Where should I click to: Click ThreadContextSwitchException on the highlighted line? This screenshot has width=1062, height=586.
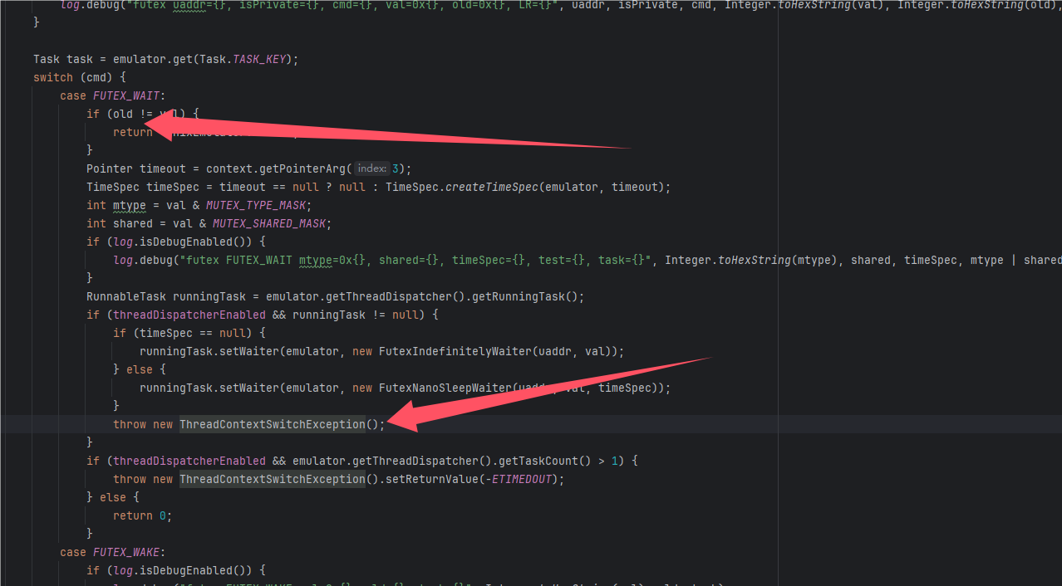tap(272, 424)
